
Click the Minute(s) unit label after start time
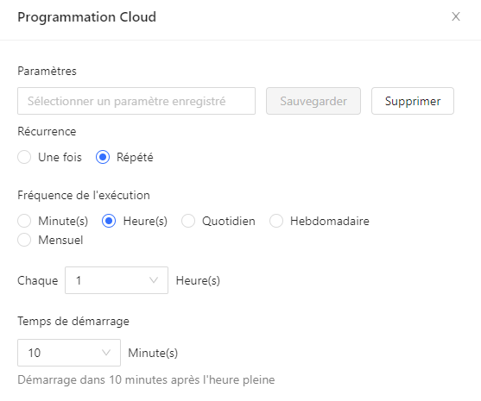153,353
